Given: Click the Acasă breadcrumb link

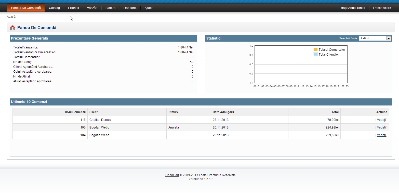Looking at the screenshot, I should point(11,17).
